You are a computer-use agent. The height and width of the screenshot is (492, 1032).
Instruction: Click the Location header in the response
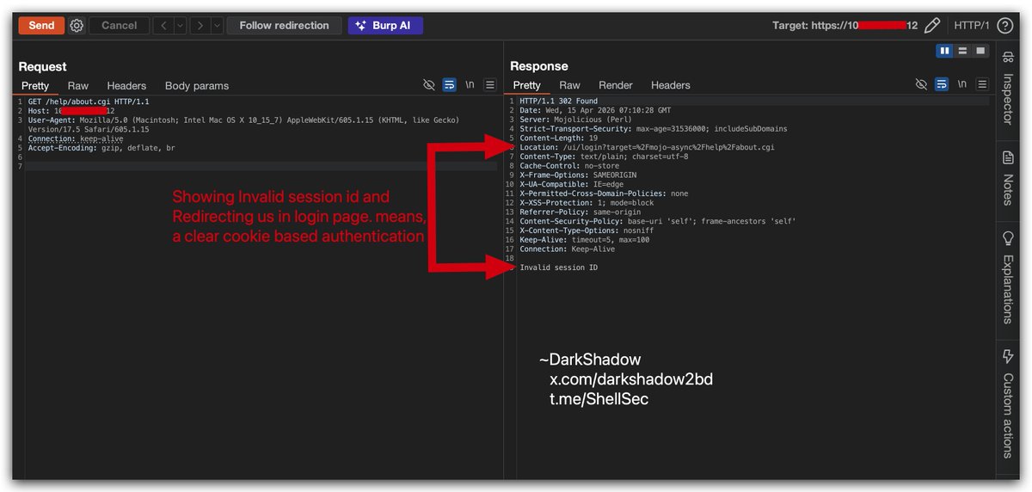coord(647,147)
